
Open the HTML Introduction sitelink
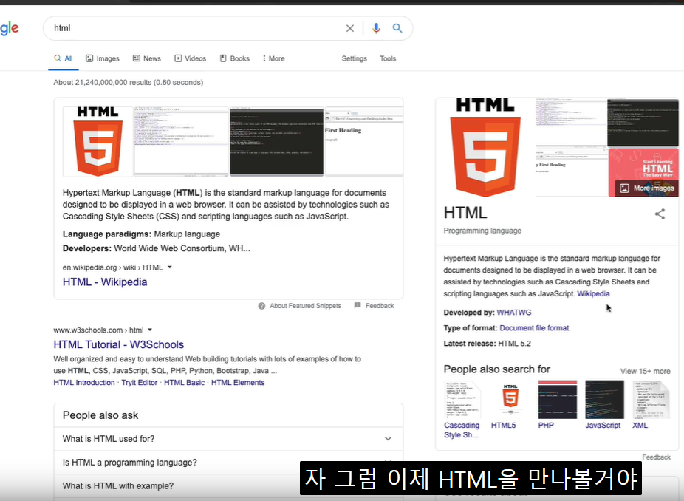[x=84, y=383]
